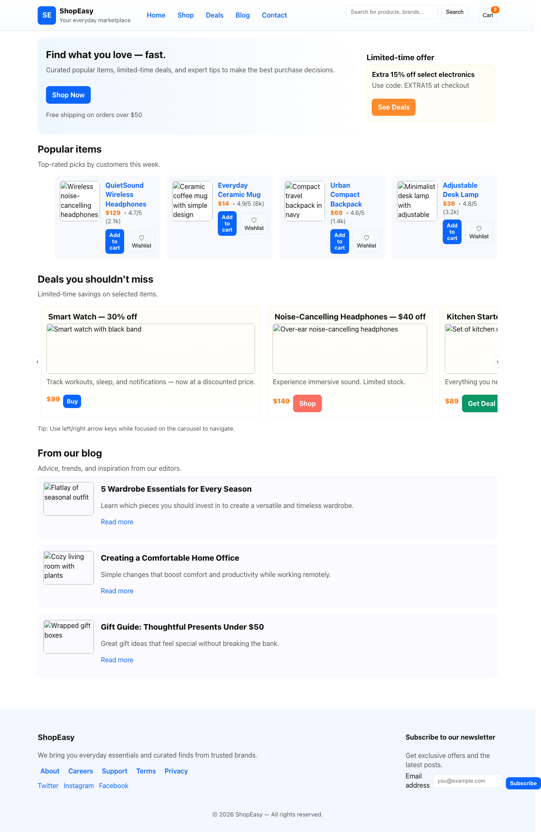
Task: Click the product search box
Action: point(391,12)
